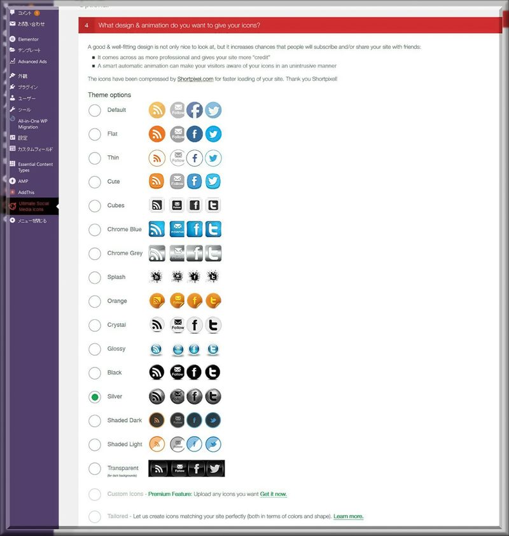Open Advanced Ads sidebar item
The width and height of the screenshot is (509, 536).
click(x=32, y=62)
